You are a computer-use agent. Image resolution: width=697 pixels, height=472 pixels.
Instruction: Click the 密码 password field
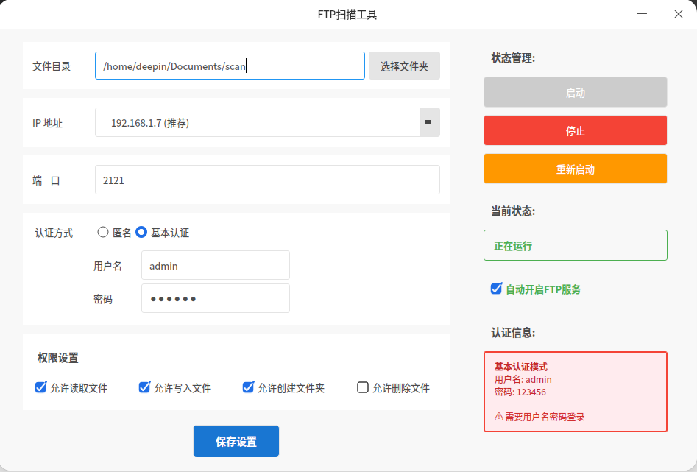coord(216,298)
